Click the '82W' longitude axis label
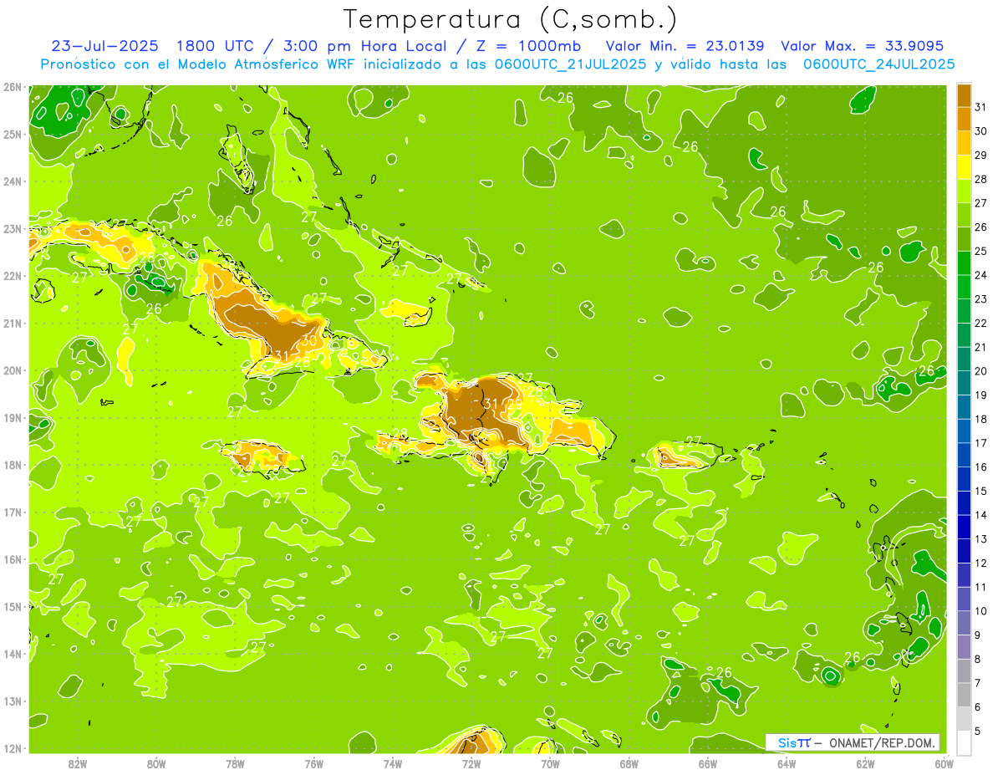 coord(78,763)
